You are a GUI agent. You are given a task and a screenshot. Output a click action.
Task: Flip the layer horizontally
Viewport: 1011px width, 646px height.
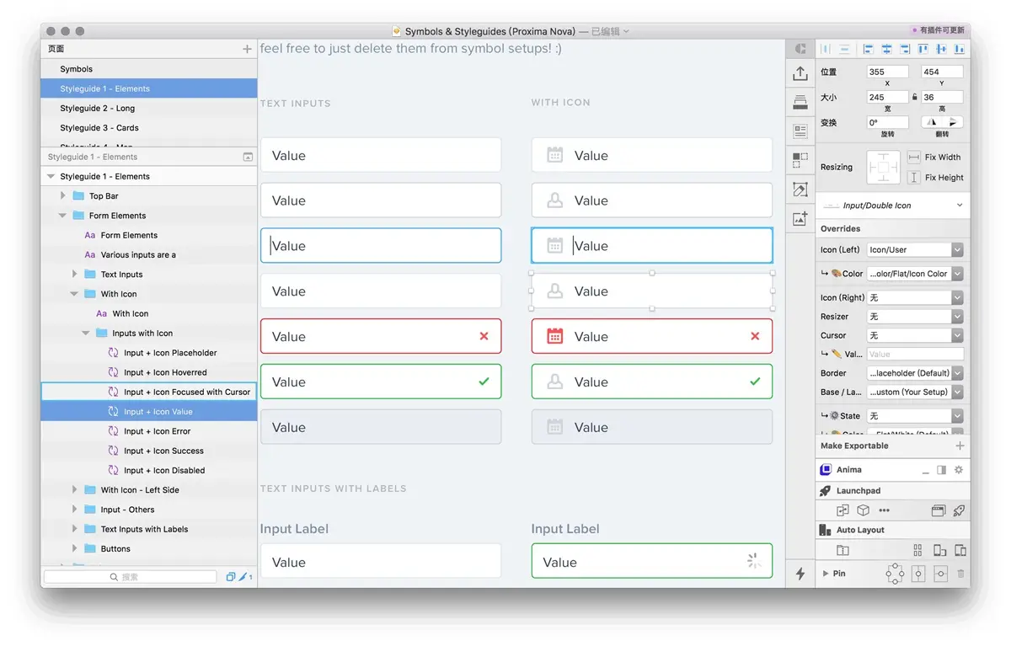click(933, 122)
